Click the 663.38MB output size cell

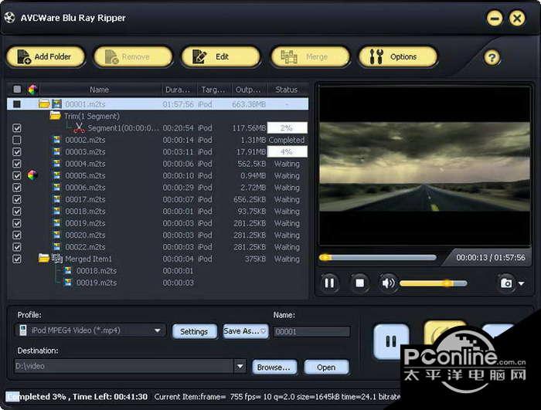249,103
